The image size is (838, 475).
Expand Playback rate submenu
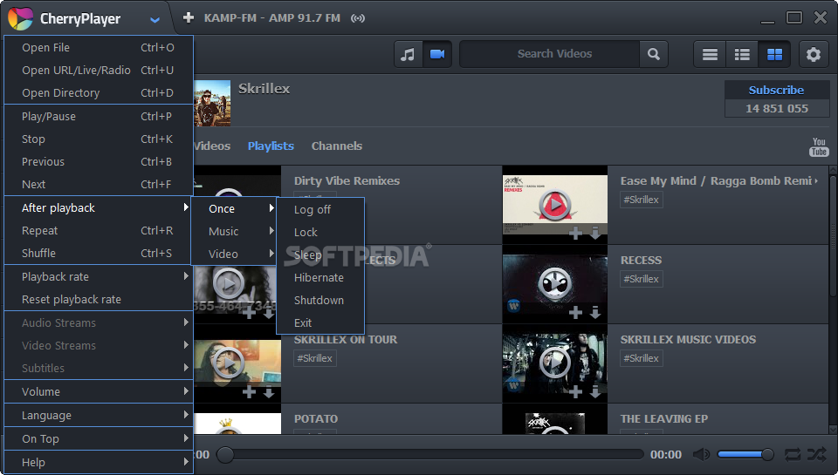pyautogui.click(x=99, y=276)
